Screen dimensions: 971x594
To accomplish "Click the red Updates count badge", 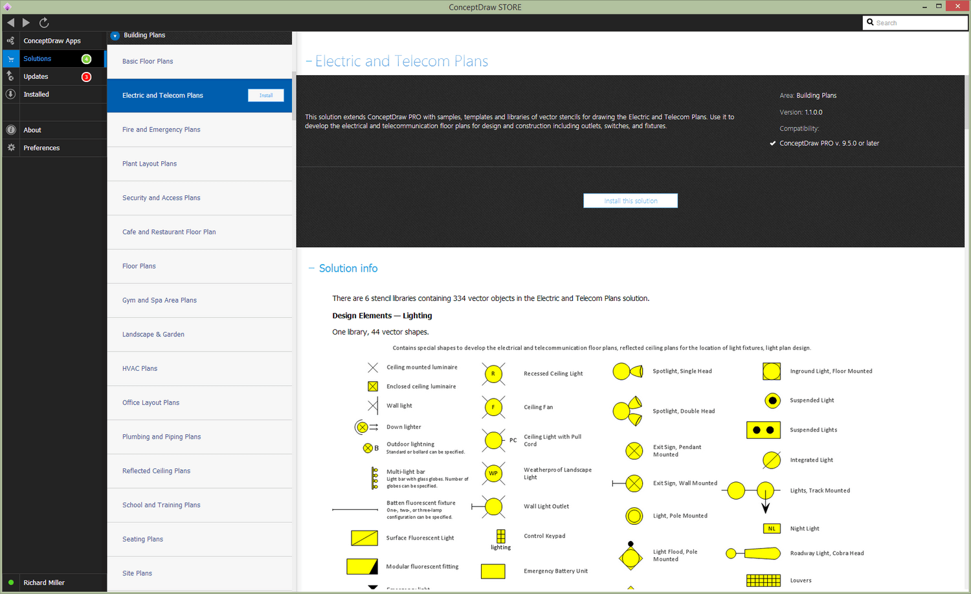I will 86,77.
